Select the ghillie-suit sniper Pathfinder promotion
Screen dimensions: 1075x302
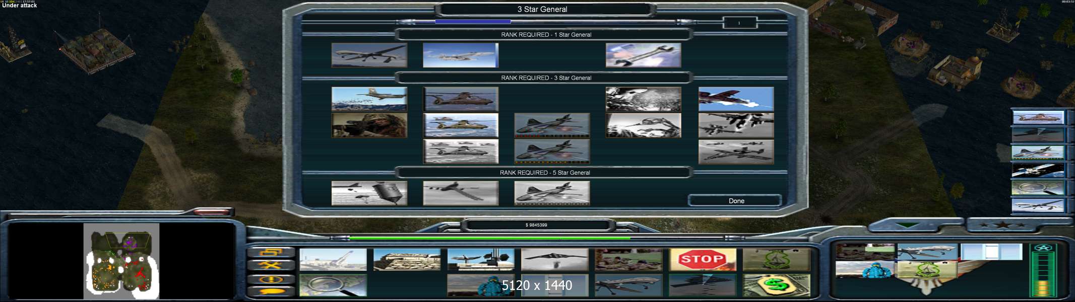369,125
